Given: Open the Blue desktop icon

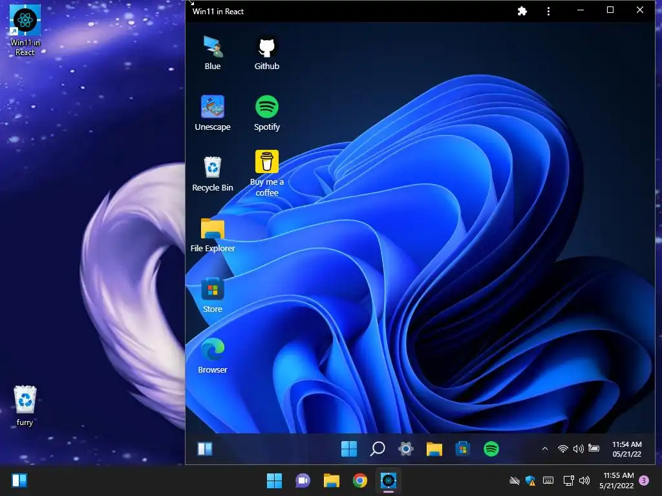Looking at the screenshot, I should click(x=212, y=53).
